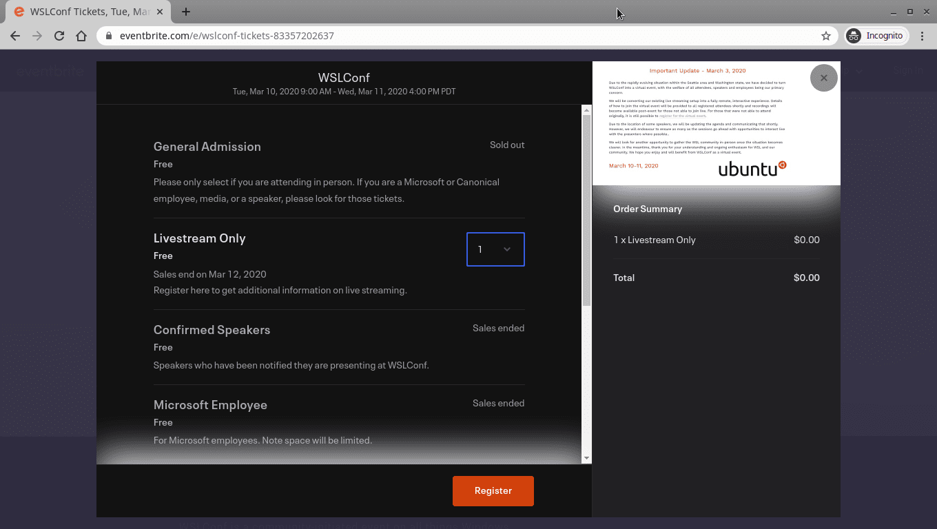
Task: Open Livestream Only quantity dropdown
Action: click(x=495, y=249)
